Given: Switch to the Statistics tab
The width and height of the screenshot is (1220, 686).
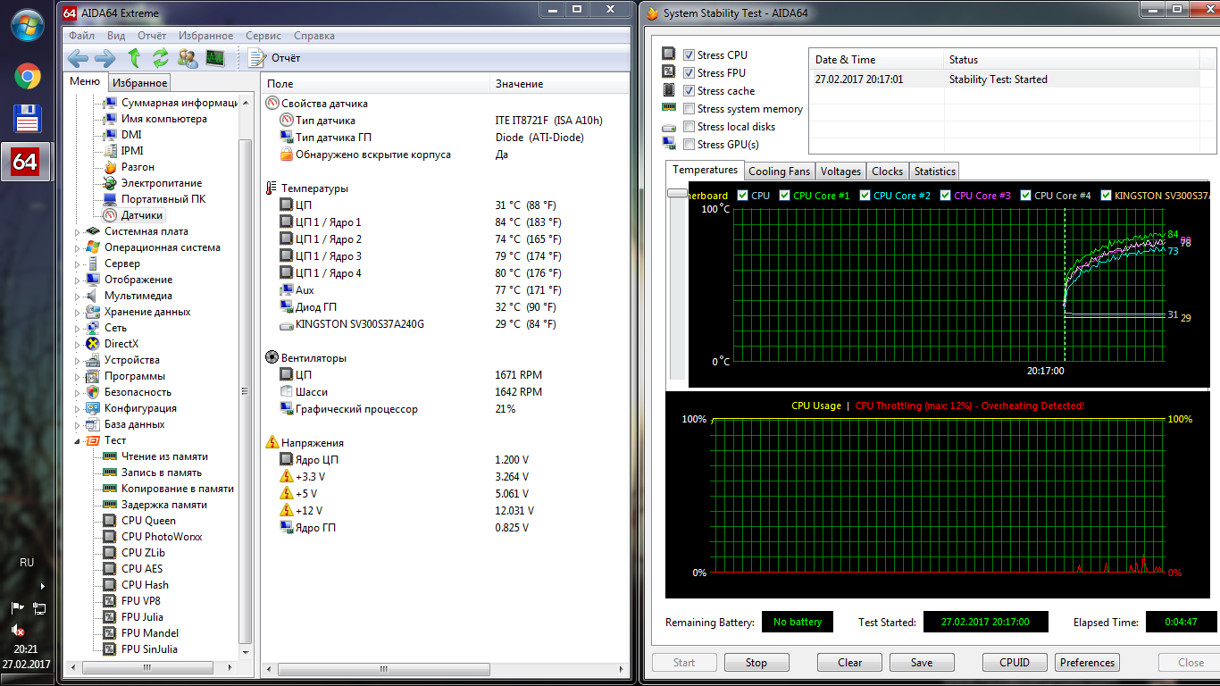Looking at the screenshot, I should click(x=934, y=171).
